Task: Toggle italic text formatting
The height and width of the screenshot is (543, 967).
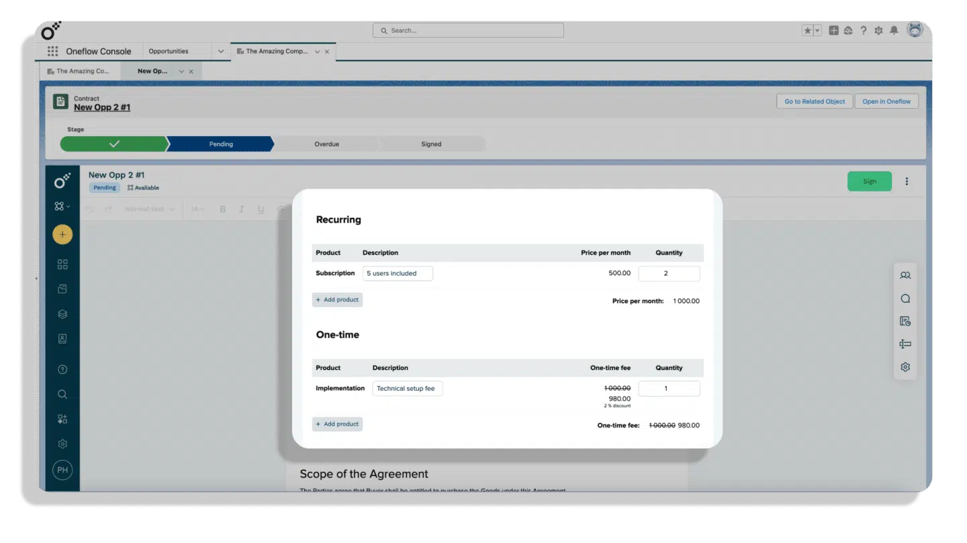Action: tap(242, 209)
